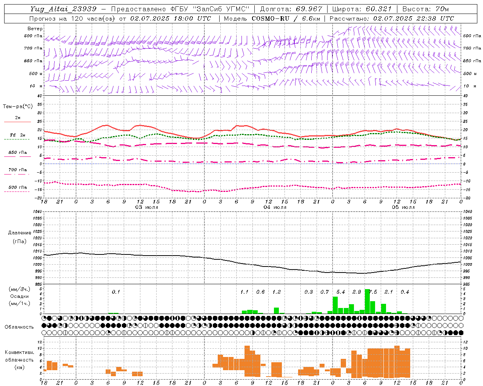Click the 7.5 precipitation value
Image resolution: width=483 pixels, height=386 pixels.
373,292
